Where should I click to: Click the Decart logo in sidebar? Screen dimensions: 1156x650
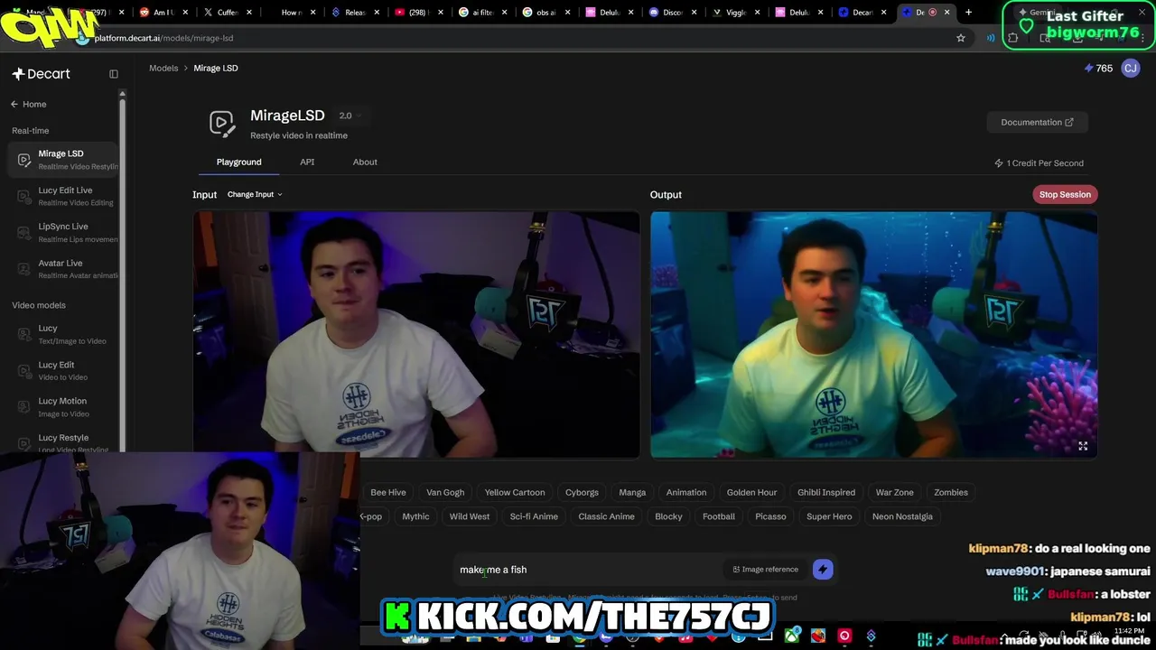(41, 74)
